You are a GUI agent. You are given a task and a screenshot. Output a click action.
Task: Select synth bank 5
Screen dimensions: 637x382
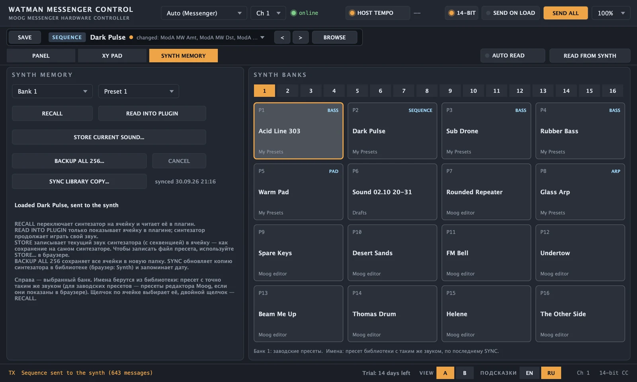[357, 91]
